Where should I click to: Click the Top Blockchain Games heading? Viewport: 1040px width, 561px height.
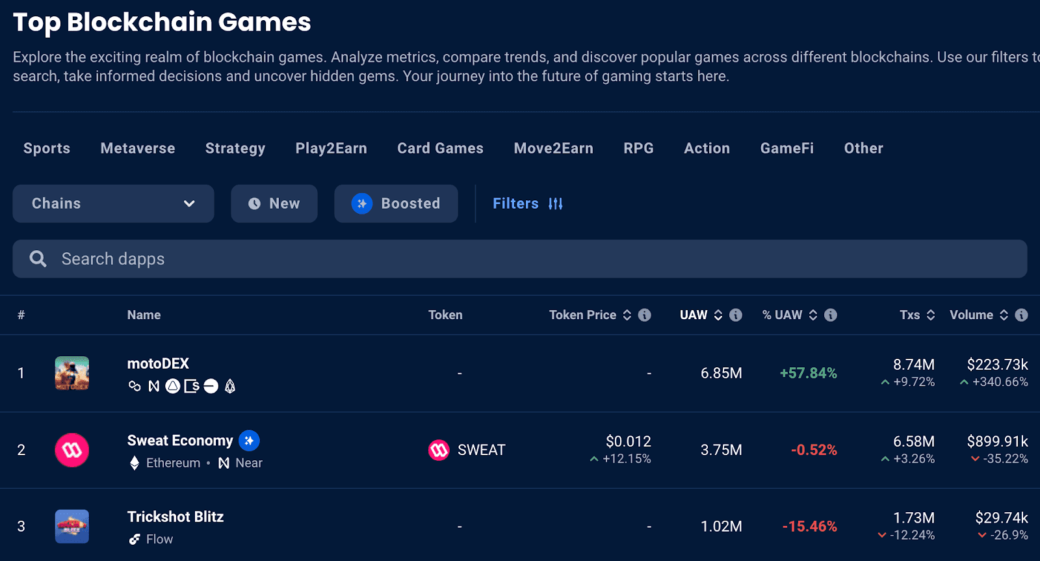coord(162,22)
